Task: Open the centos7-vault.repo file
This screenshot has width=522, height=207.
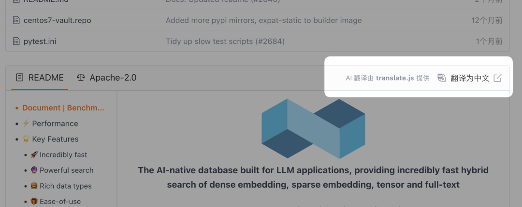Action: [x=57, y=20]
